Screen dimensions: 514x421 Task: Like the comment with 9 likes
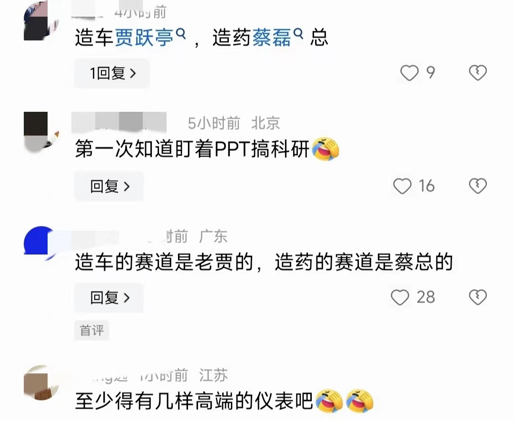[409, 72]
